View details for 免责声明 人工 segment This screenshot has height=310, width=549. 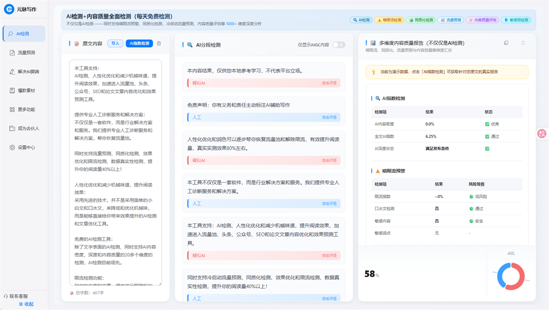click(329, 117)
